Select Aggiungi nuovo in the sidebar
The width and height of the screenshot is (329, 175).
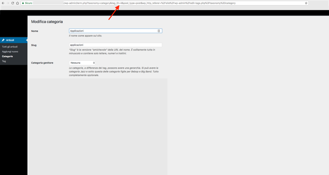pyautogui.click(x=10, y=52)
